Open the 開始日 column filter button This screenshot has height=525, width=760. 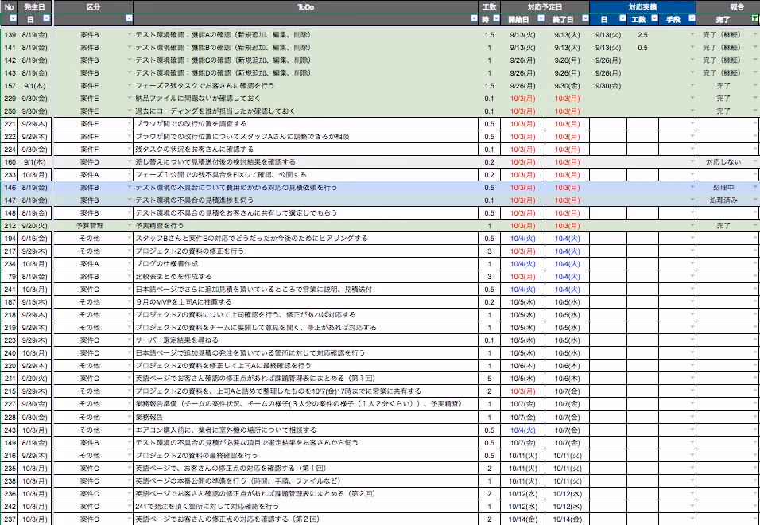(539, 18)
